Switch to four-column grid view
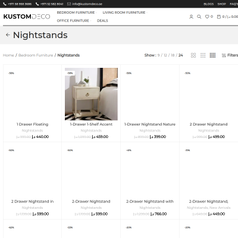 coord(212,55)
